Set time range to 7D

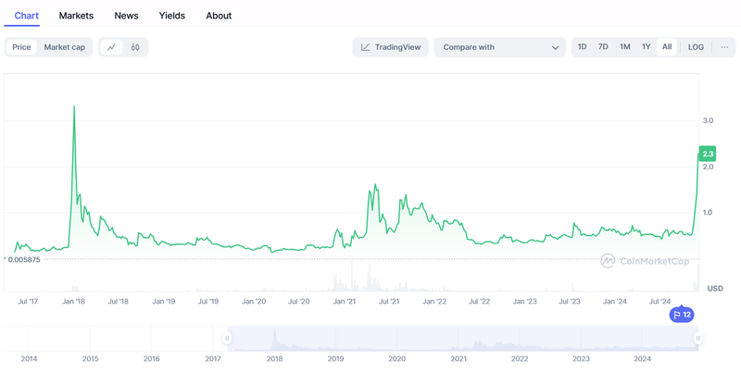pyautogui.click(x=603, y=47)
